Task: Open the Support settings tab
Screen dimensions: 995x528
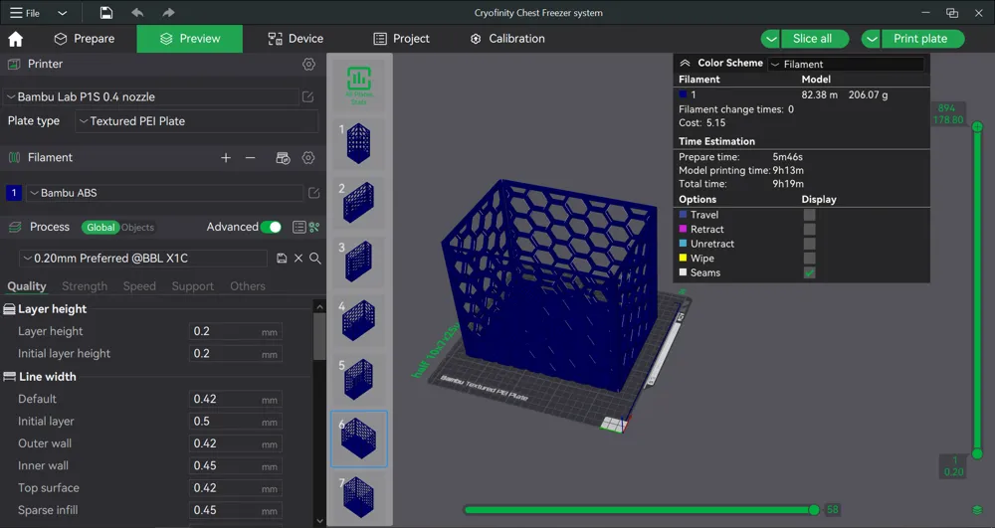Action: pyautogui.click(x=192, y=286)
